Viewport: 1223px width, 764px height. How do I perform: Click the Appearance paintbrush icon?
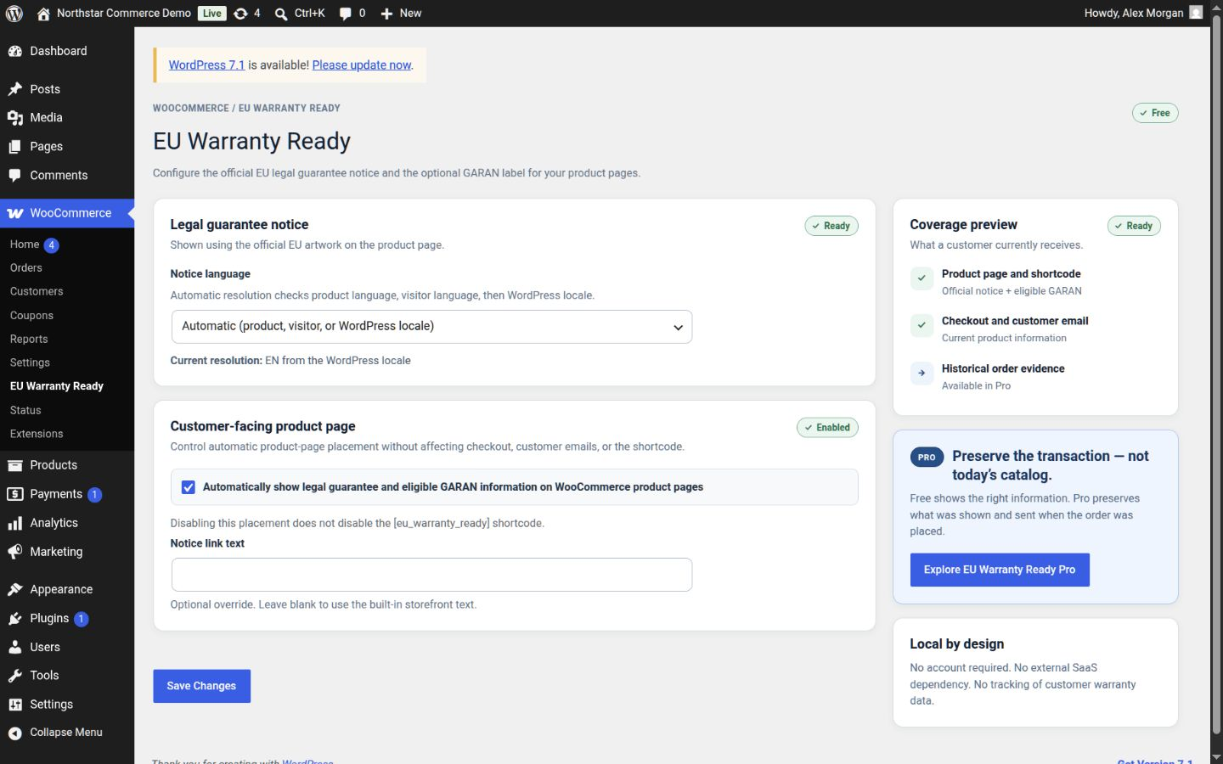point(15,589)
